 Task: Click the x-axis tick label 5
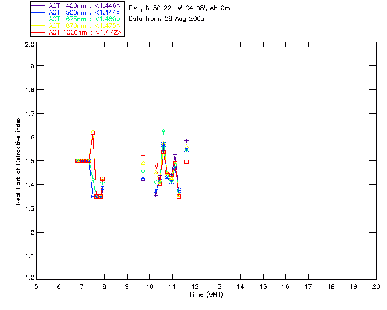tap(36, 287)
